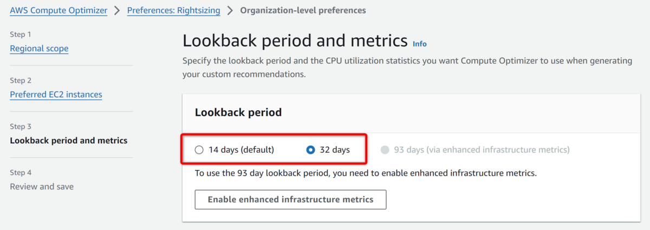Choose the 32 days lookback radio option
Screen dimensions: 650x230
(310, 150)
